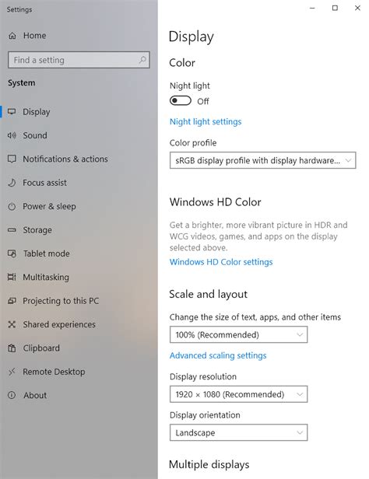Select the Clipboard icon
This screenshot has width=369, height=479.
click(x=12, y=348)
